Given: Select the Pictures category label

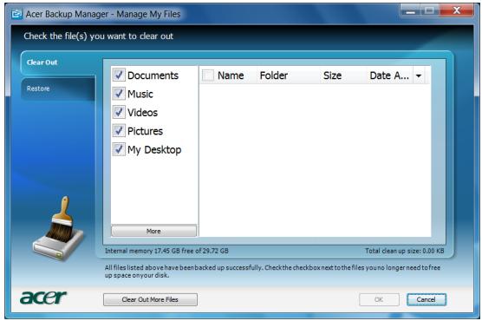Looking at the screenshot, I should pos(145,131).
